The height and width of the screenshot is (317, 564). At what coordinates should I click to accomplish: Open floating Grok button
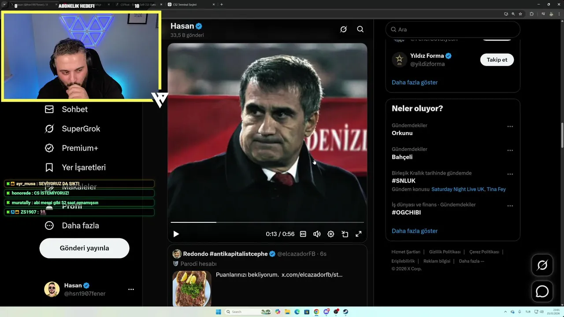(x=542, y=265)
